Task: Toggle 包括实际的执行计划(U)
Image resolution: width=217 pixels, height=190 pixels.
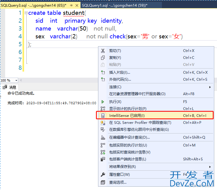Action: click(156, 145)
